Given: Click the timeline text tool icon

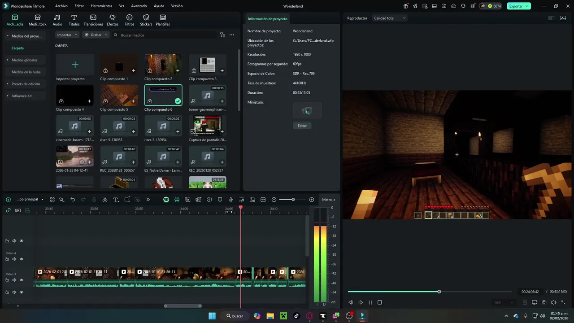Looking at the screenshot, I should click(x=116, y=200).
